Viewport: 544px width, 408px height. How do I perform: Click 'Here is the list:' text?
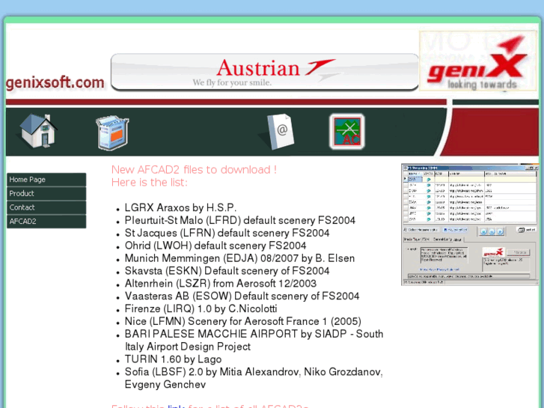pyautogui.click(x=149, y=183)
